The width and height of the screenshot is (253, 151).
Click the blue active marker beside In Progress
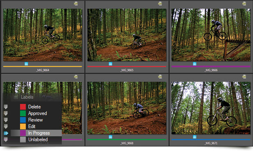(x=6, y=133)
